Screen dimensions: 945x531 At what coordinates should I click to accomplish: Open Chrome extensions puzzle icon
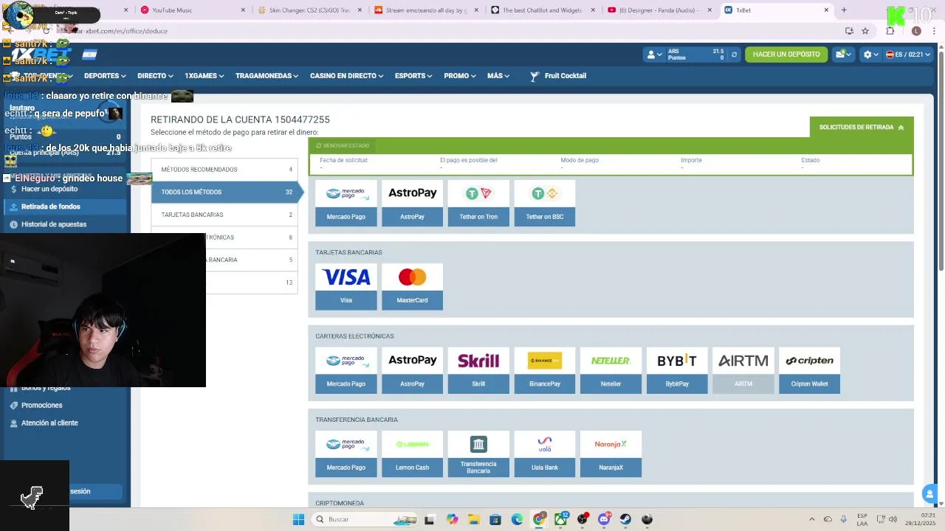coord(890,31)
